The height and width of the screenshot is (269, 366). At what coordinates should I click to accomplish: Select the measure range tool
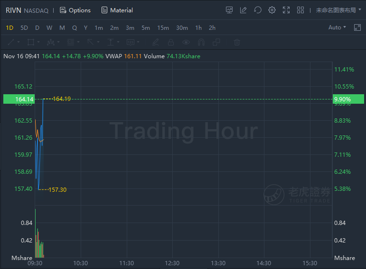click(x=111, y=42)
